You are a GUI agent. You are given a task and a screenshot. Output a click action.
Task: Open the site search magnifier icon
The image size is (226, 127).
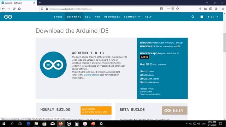pos(193,17)
